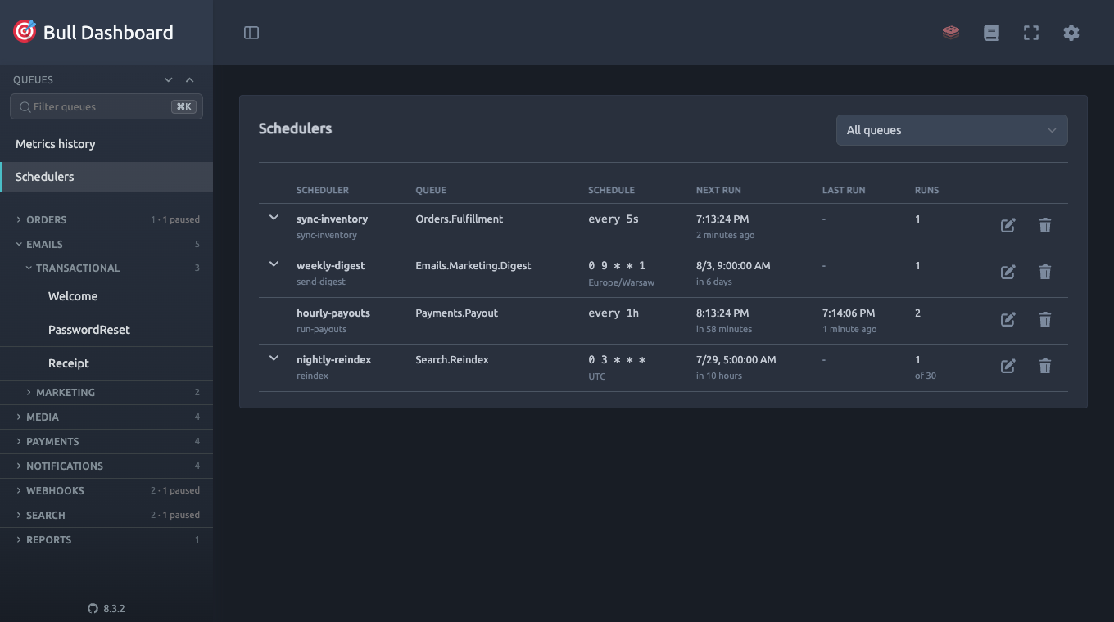Edit the weekly-digest scheduler

coord(1008,272)
